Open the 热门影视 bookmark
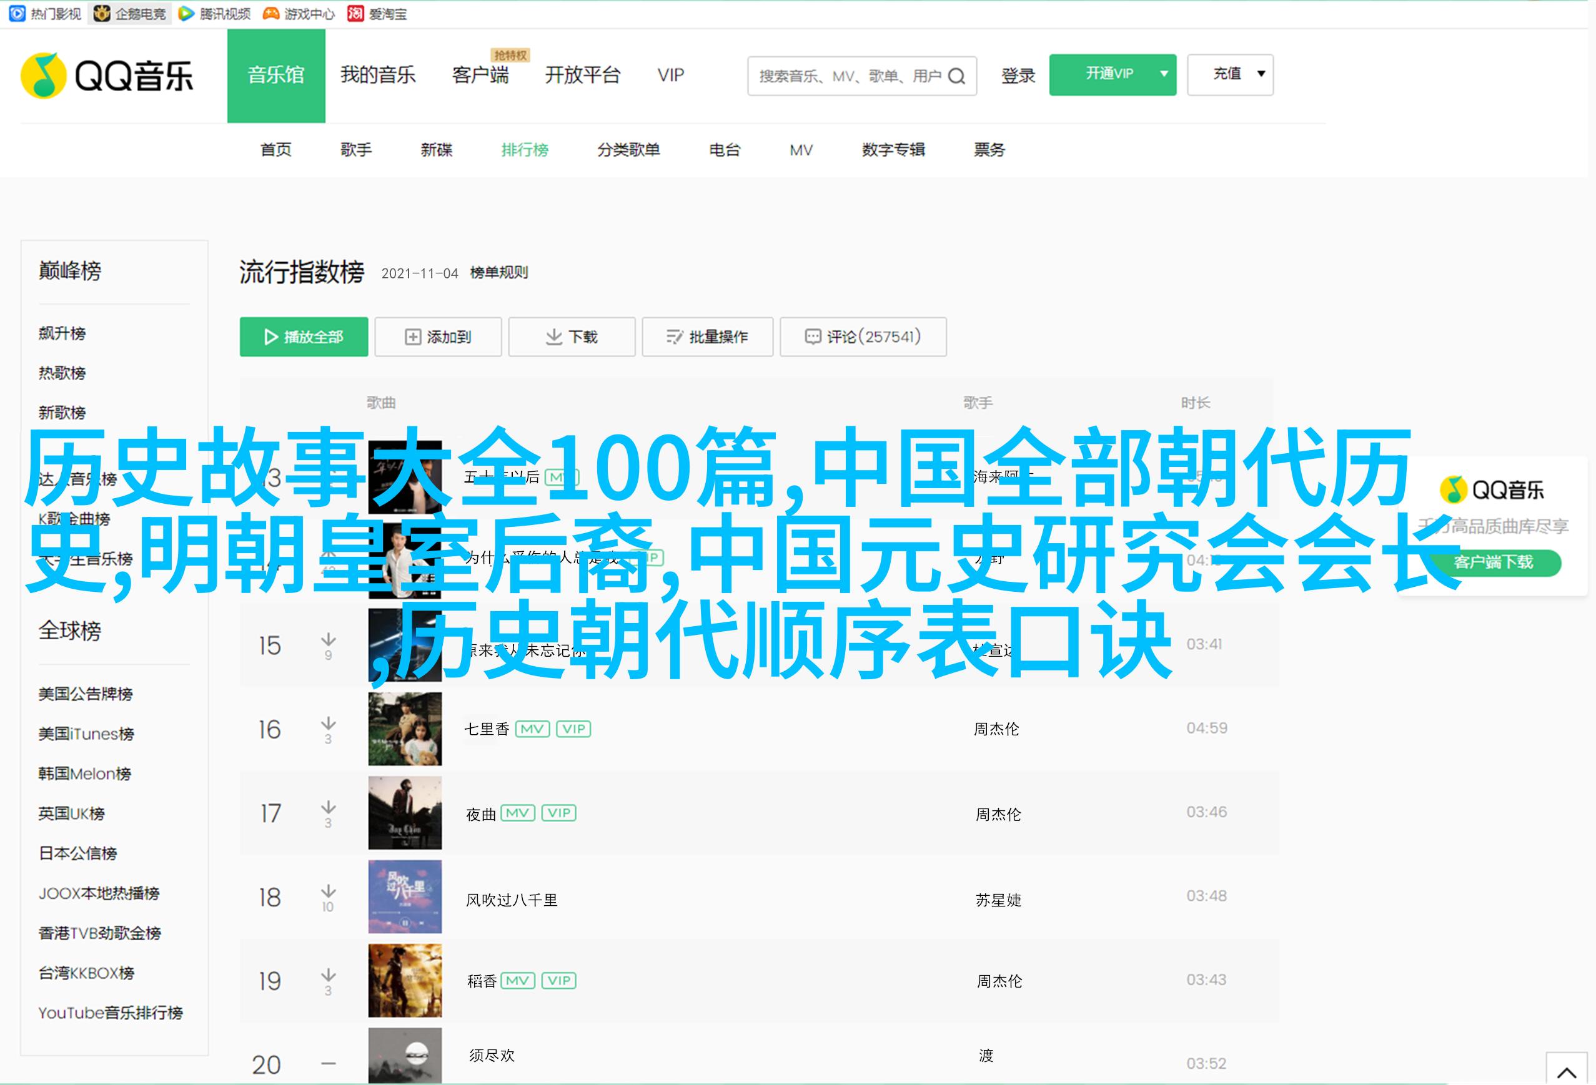1596x1085 pixels. [x=46, y=14]
